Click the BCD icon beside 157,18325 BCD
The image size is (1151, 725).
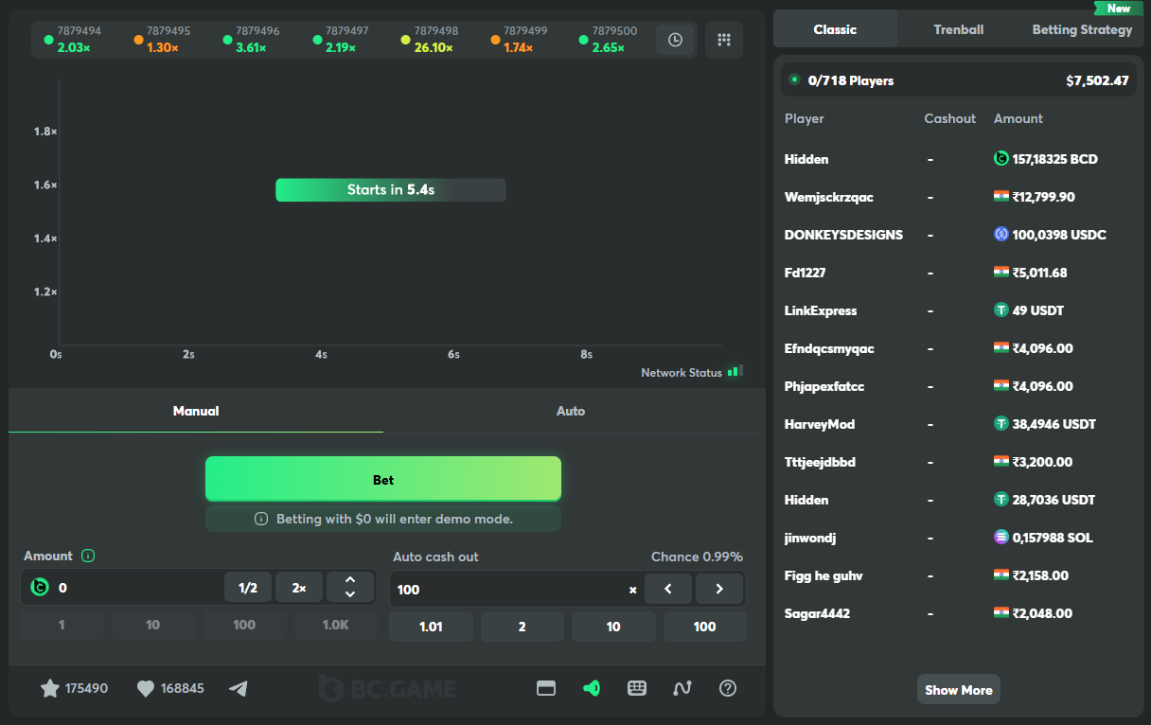click(1001, 158)
